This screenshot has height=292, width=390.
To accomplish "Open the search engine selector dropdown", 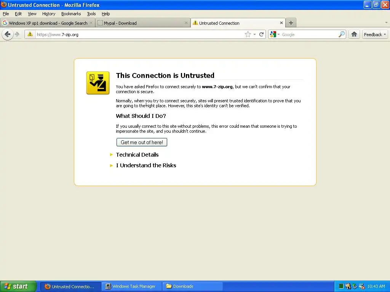I will (275, 34).
